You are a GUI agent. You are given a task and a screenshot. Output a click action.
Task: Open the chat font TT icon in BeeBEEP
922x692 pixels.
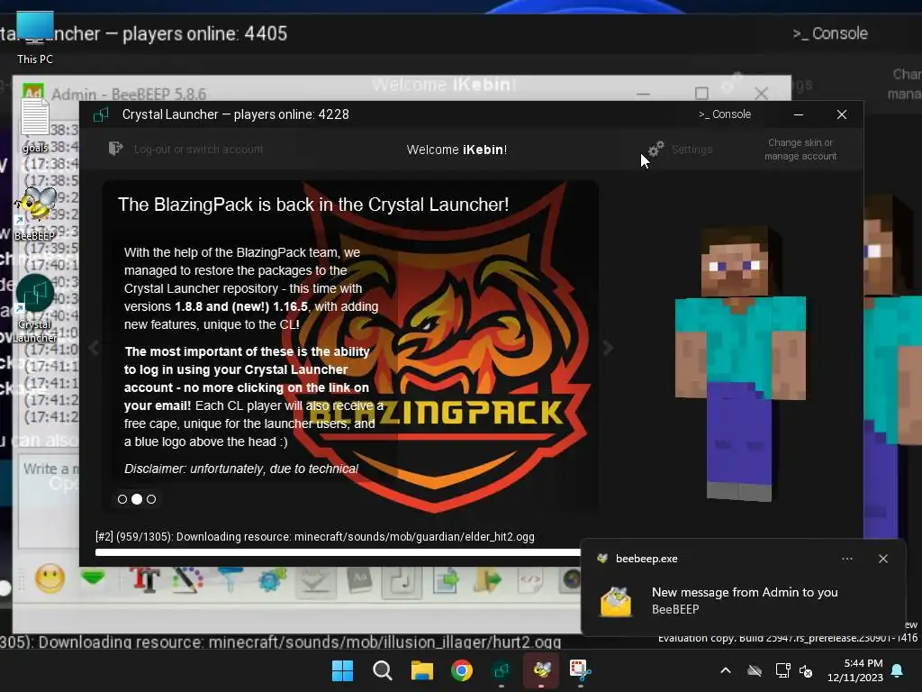(x=145, y=579)
